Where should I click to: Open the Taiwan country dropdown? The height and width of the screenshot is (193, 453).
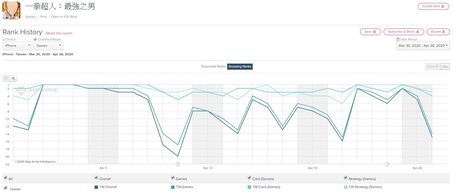click(x=49, y=46)
